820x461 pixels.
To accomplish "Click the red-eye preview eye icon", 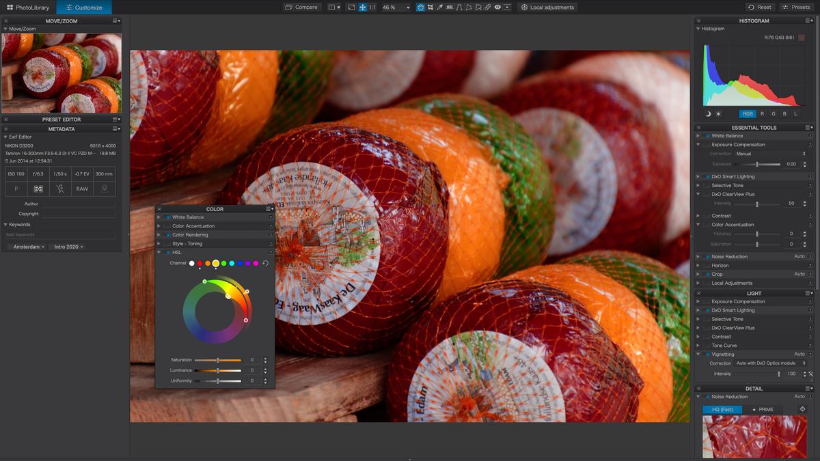I will pyautogui.click(x=497, y=7).
